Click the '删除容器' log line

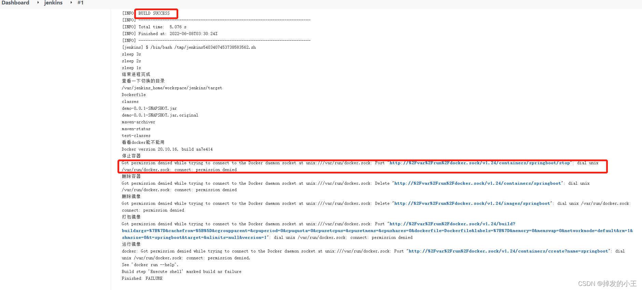tap(131, 176)
